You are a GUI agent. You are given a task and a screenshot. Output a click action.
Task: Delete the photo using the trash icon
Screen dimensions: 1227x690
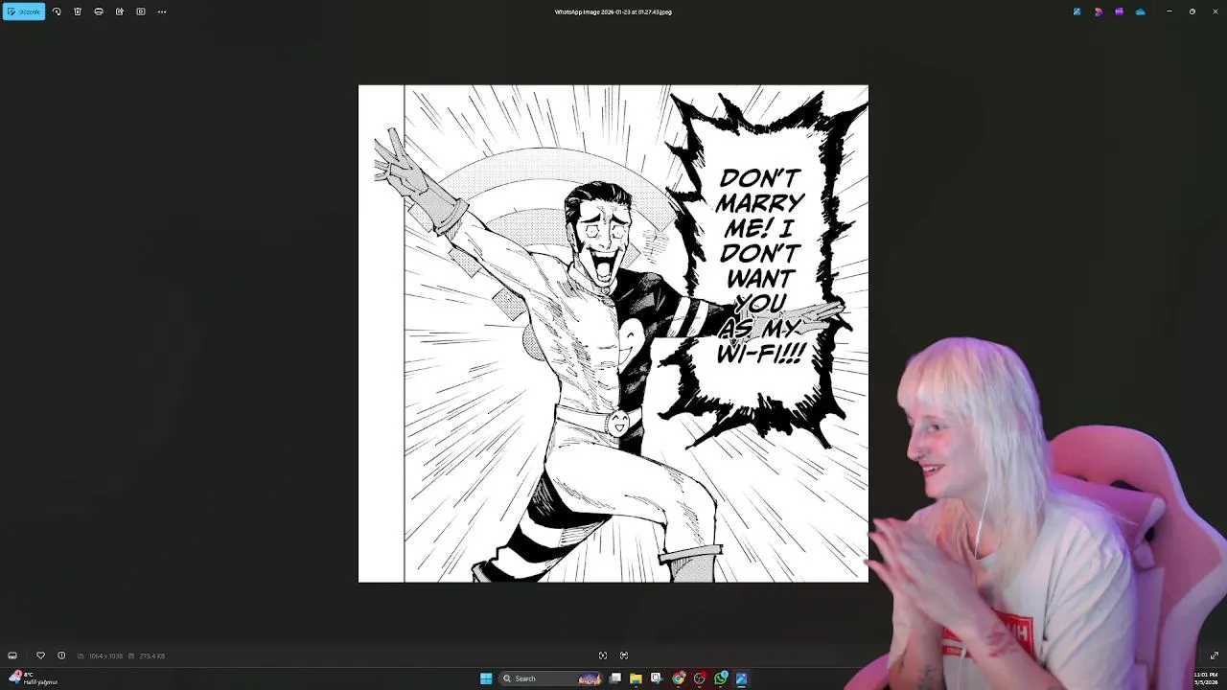78,11
